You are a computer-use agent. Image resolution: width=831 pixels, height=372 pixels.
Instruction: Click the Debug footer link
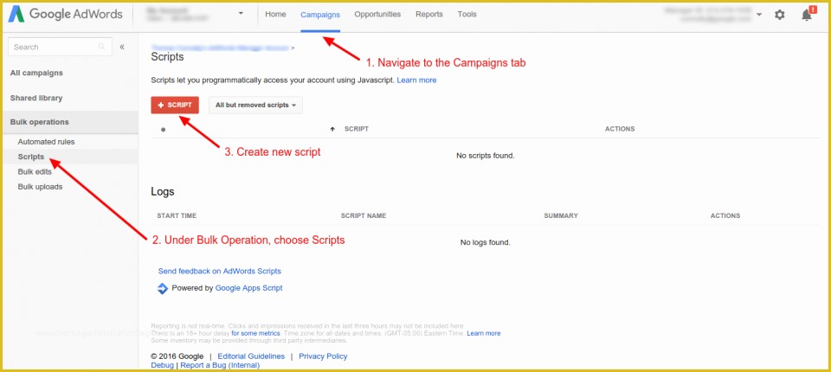(162, 365)
